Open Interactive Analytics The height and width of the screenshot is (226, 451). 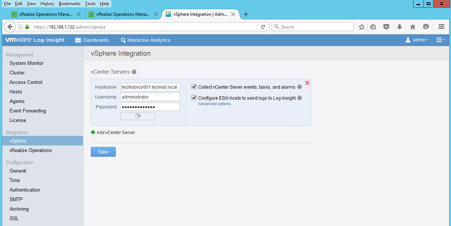(x=146, y=40)
